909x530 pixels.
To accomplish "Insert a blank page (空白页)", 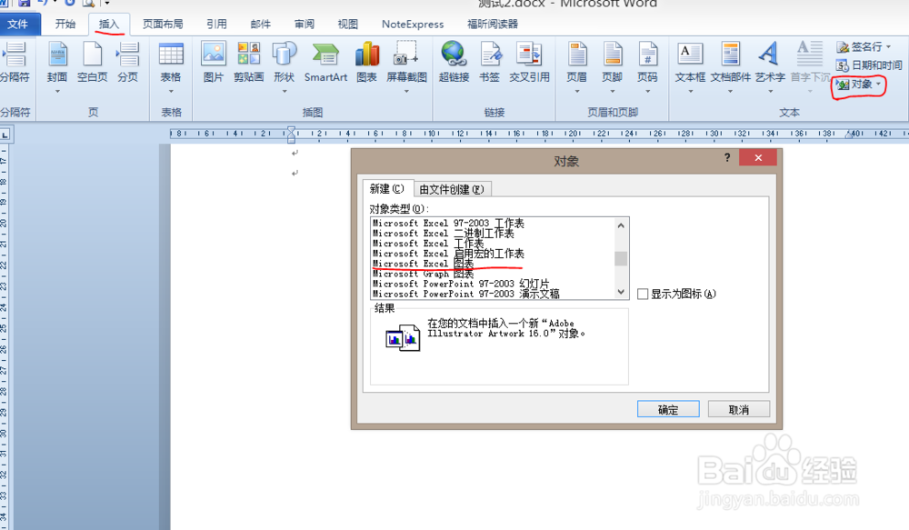I will (x=92, y=63).
